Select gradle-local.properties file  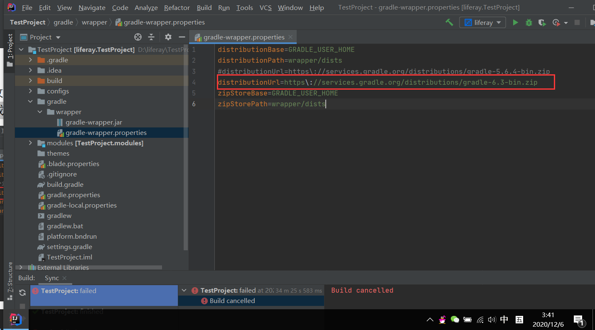pyautogui.click(x=81, y=205)
